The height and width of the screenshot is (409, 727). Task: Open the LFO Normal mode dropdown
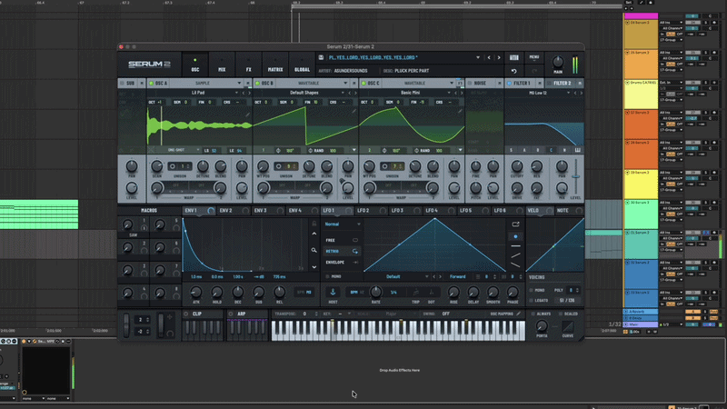[343, 224]
